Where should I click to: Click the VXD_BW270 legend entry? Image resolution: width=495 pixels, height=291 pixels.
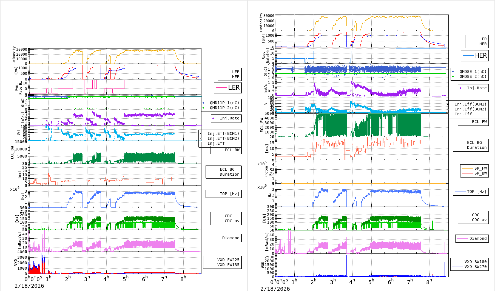click(475, 267)
